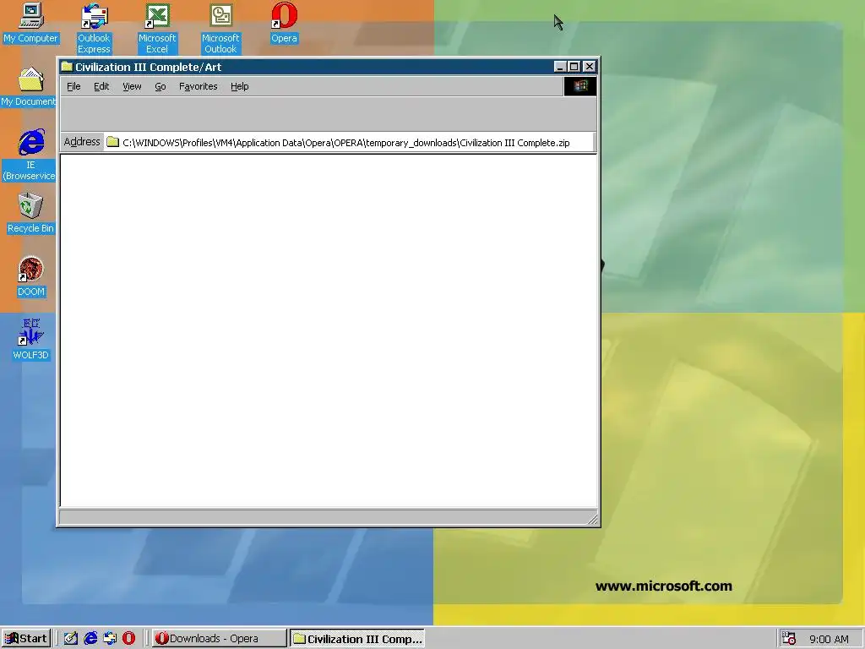Image resolution: width=865 pixels, height=649 pixels.
Task: Select the IE Browservice desktop icon
Action: coord(30,155)
